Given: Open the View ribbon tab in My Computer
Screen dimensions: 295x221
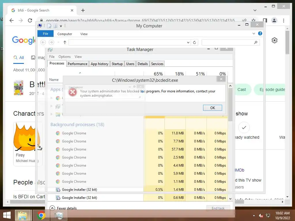Looking at the screenshot, I should tap(84, 34).
